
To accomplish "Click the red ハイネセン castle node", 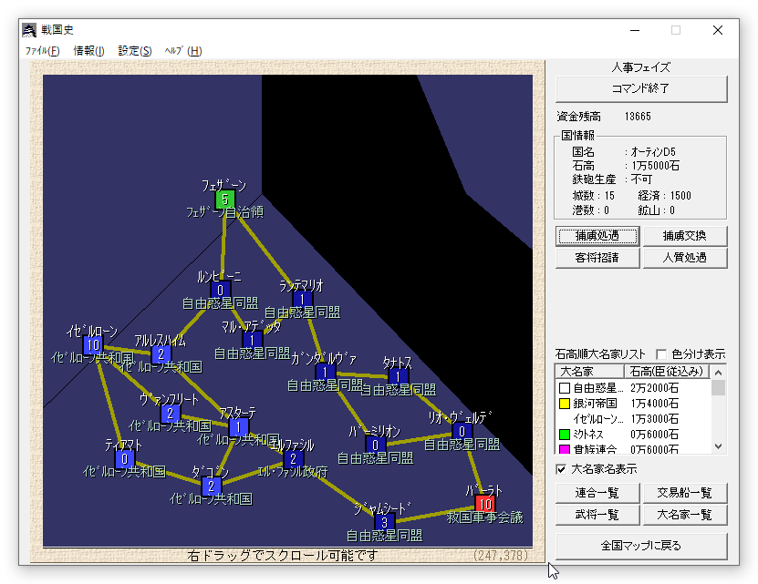I will click(484, 504).
